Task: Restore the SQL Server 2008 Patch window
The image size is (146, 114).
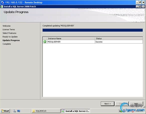Action: coord(140,6)
